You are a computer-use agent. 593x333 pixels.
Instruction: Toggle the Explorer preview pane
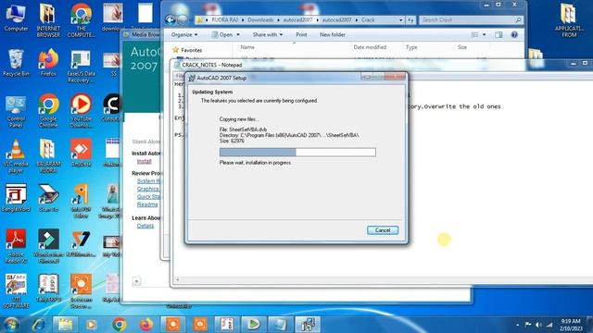tap(498, 35)
